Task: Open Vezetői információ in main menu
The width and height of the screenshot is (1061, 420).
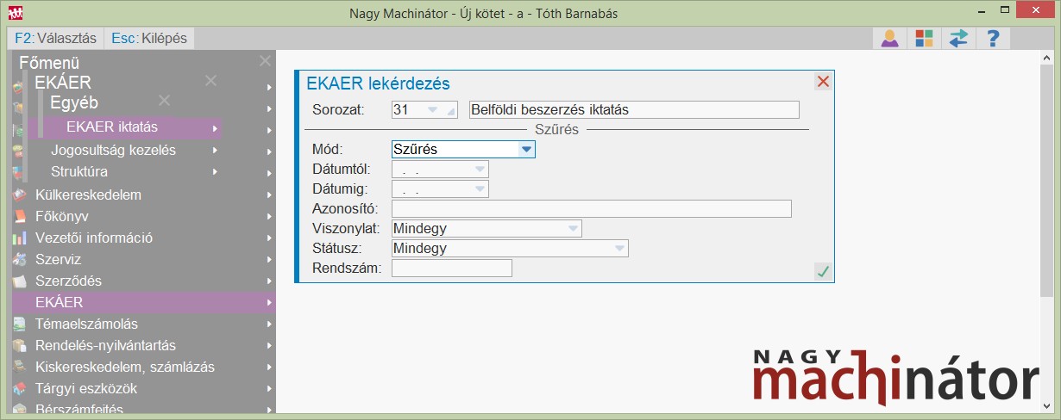Action: pyautogui.click(x=143, y=238)
